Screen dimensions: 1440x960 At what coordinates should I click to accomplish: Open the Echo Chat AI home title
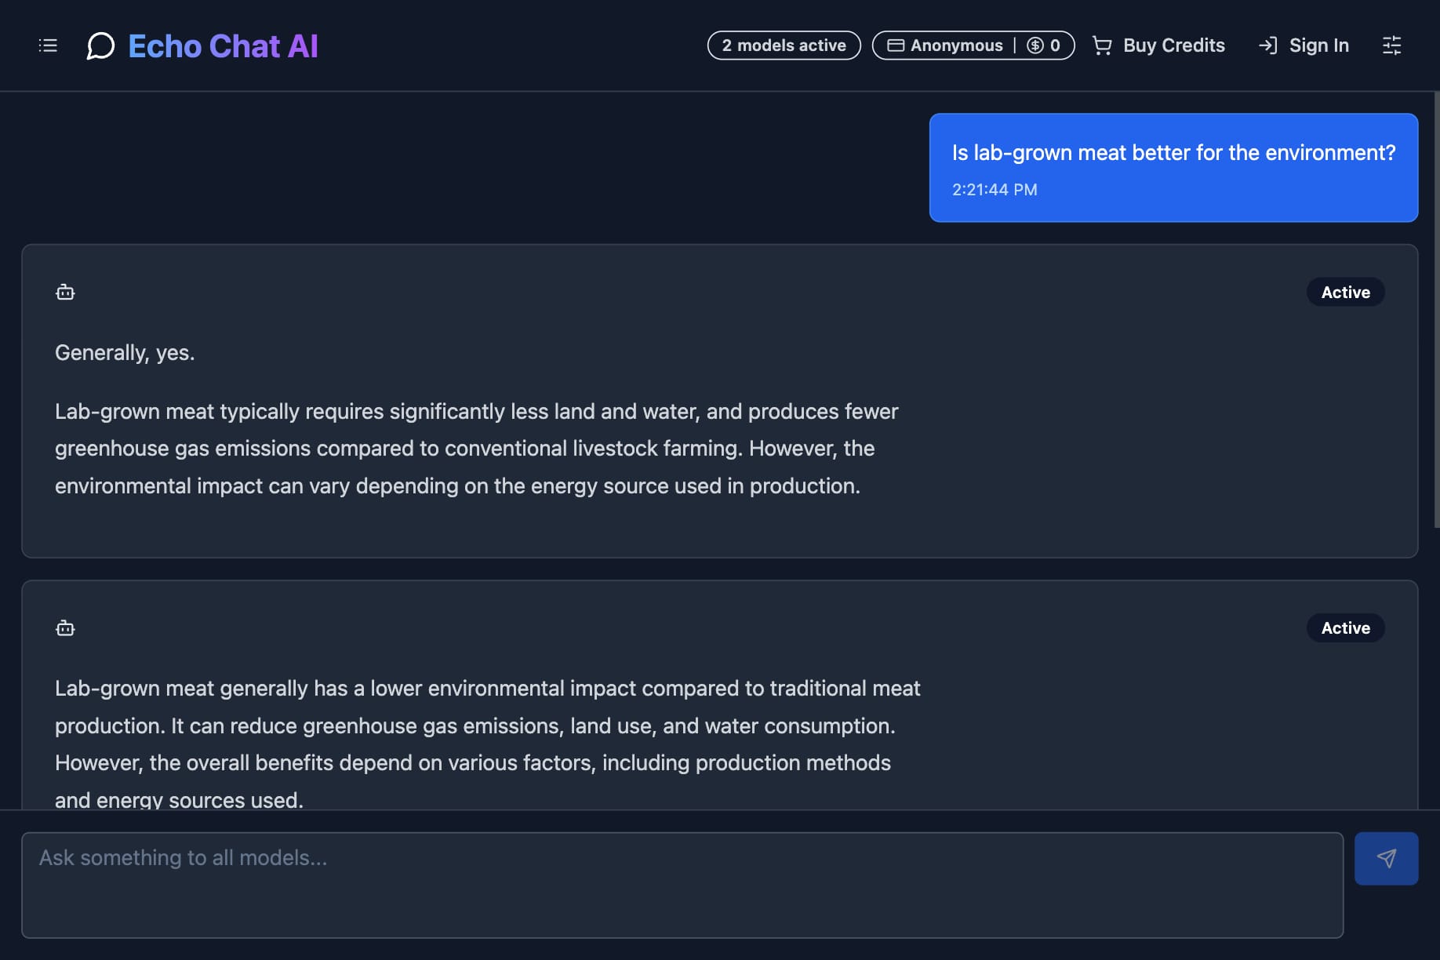tap(224, 45)
